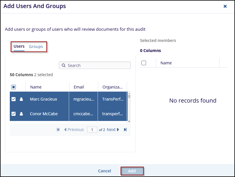The image size is (235, 177).
Task: Switch to the Groups tab
Action: 36,47
